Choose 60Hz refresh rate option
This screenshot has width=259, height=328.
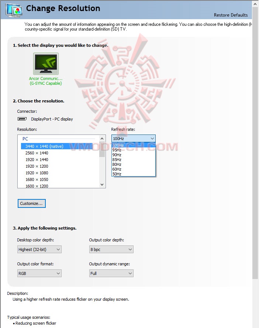(133, 169)
